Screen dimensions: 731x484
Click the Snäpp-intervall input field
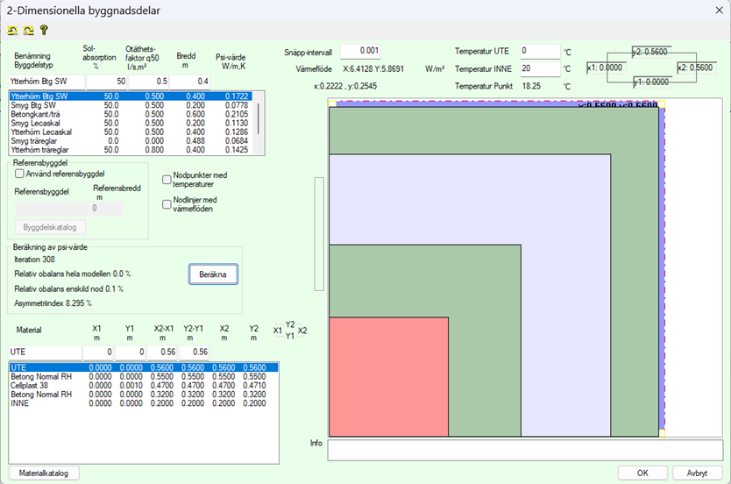pos(361,52)
